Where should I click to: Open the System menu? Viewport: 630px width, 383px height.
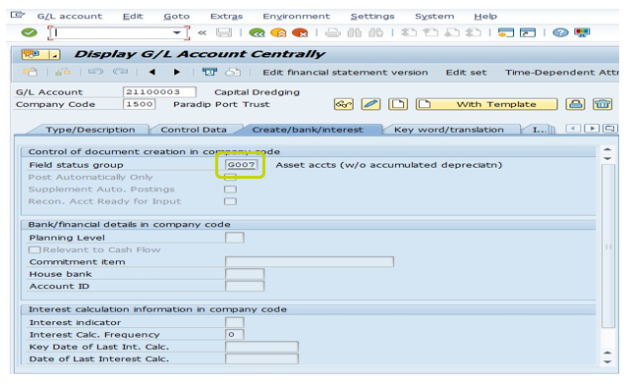click(x=434, y=17)
